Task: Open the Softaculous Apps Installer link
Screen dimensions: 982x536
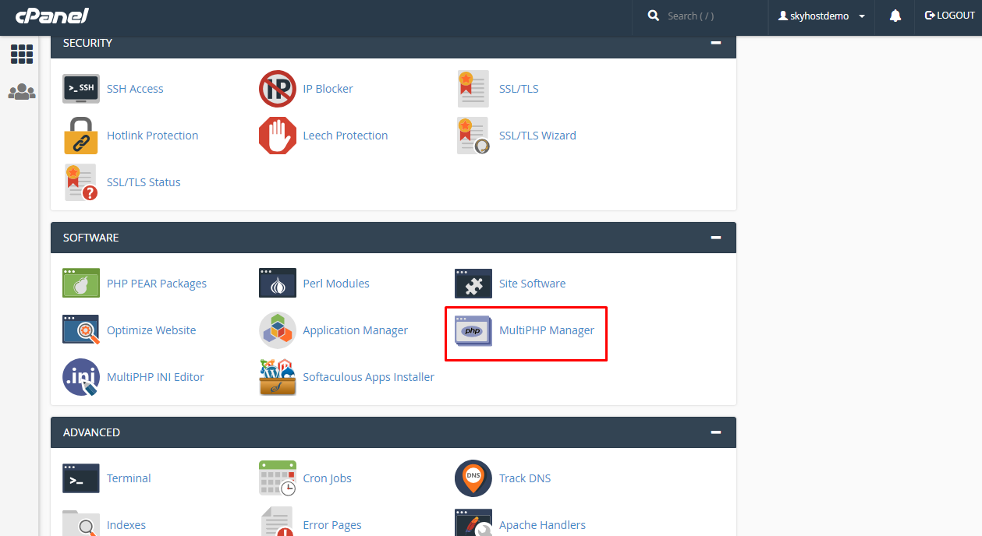Action: pos(369,377)
